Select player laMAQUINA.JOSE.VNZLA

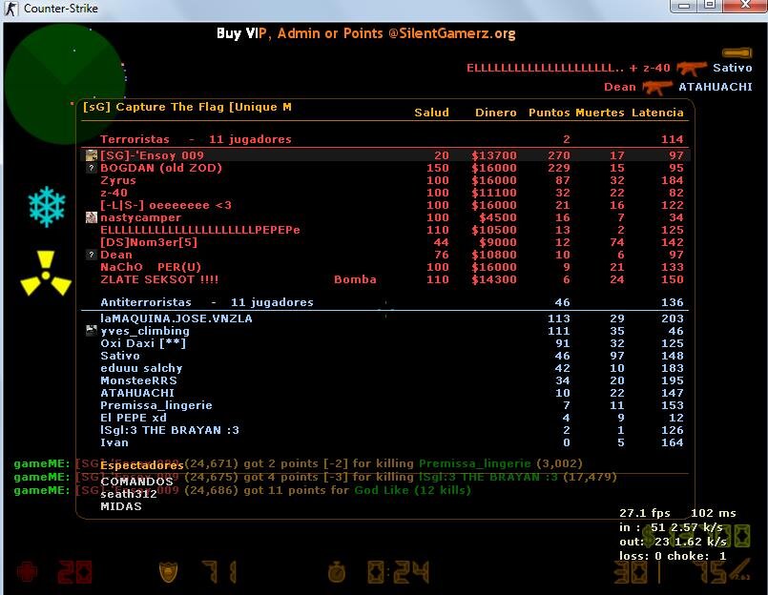[x=176, y=318]
